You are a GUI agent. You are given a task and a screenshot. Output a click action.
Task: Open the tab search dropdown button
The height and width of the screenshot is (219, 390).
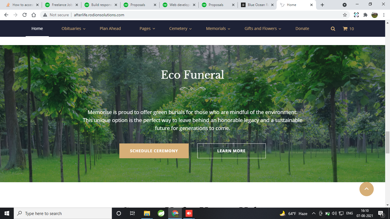click(x=345, y=5)
